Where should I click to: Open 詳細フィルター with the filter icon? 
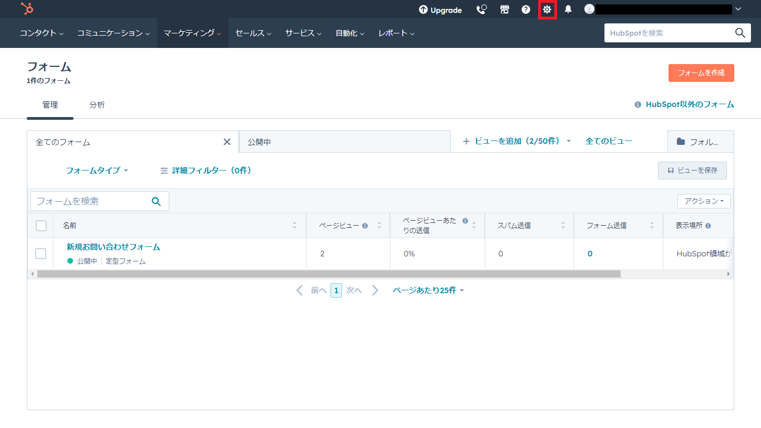164,171
